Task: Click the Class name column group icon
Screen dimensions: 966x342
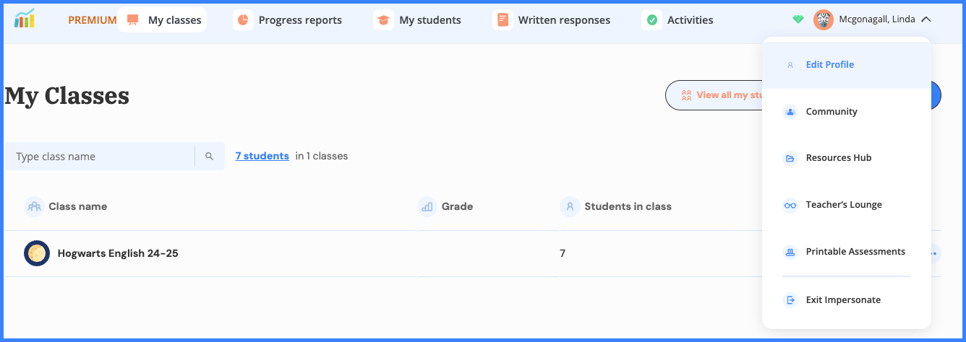Action: [x=34, y=207]
